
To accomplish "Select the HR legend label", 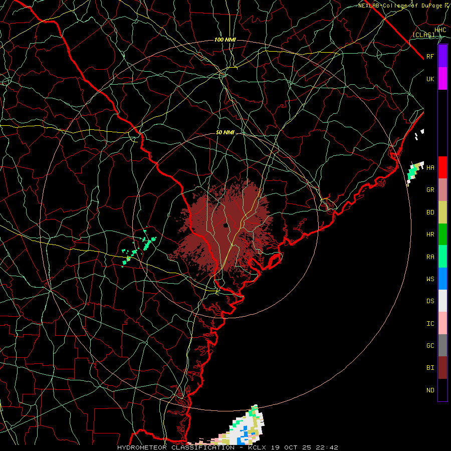I will (430, 235).
